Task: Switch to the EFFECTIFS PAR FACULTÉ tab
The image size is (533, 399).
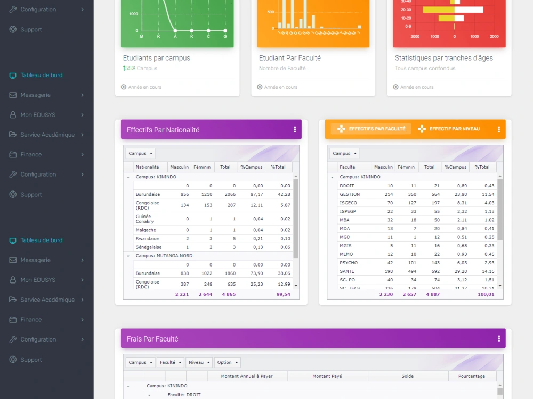Action: click(371, 129)
